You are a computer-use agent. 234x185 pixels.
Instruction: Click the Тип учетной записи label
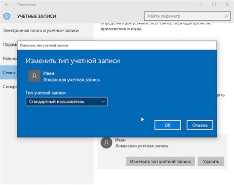45,93
